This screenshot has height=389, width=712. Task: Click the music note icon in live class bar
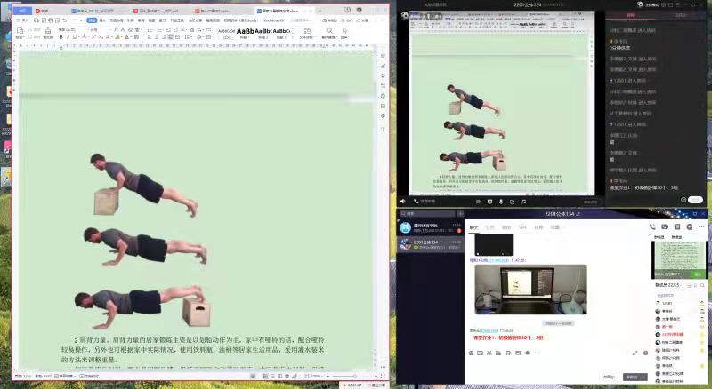point(523,202)
